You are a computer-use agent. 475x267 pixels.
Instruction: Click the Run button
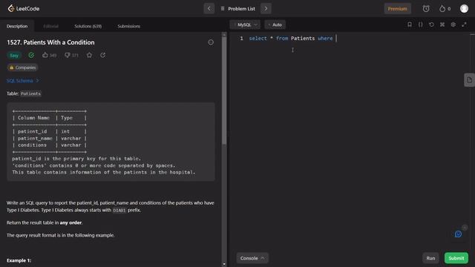[430, 258]
